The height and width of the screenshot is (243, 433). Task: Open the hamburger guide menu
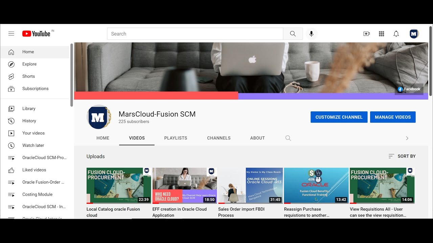point(11,34)
